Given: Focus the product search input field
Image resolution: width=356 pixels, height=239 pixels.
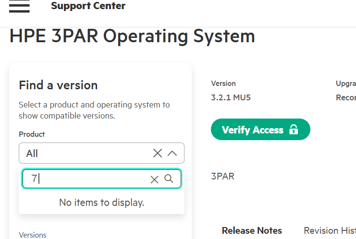Looking at the screenshot, I should coord(86,179).
